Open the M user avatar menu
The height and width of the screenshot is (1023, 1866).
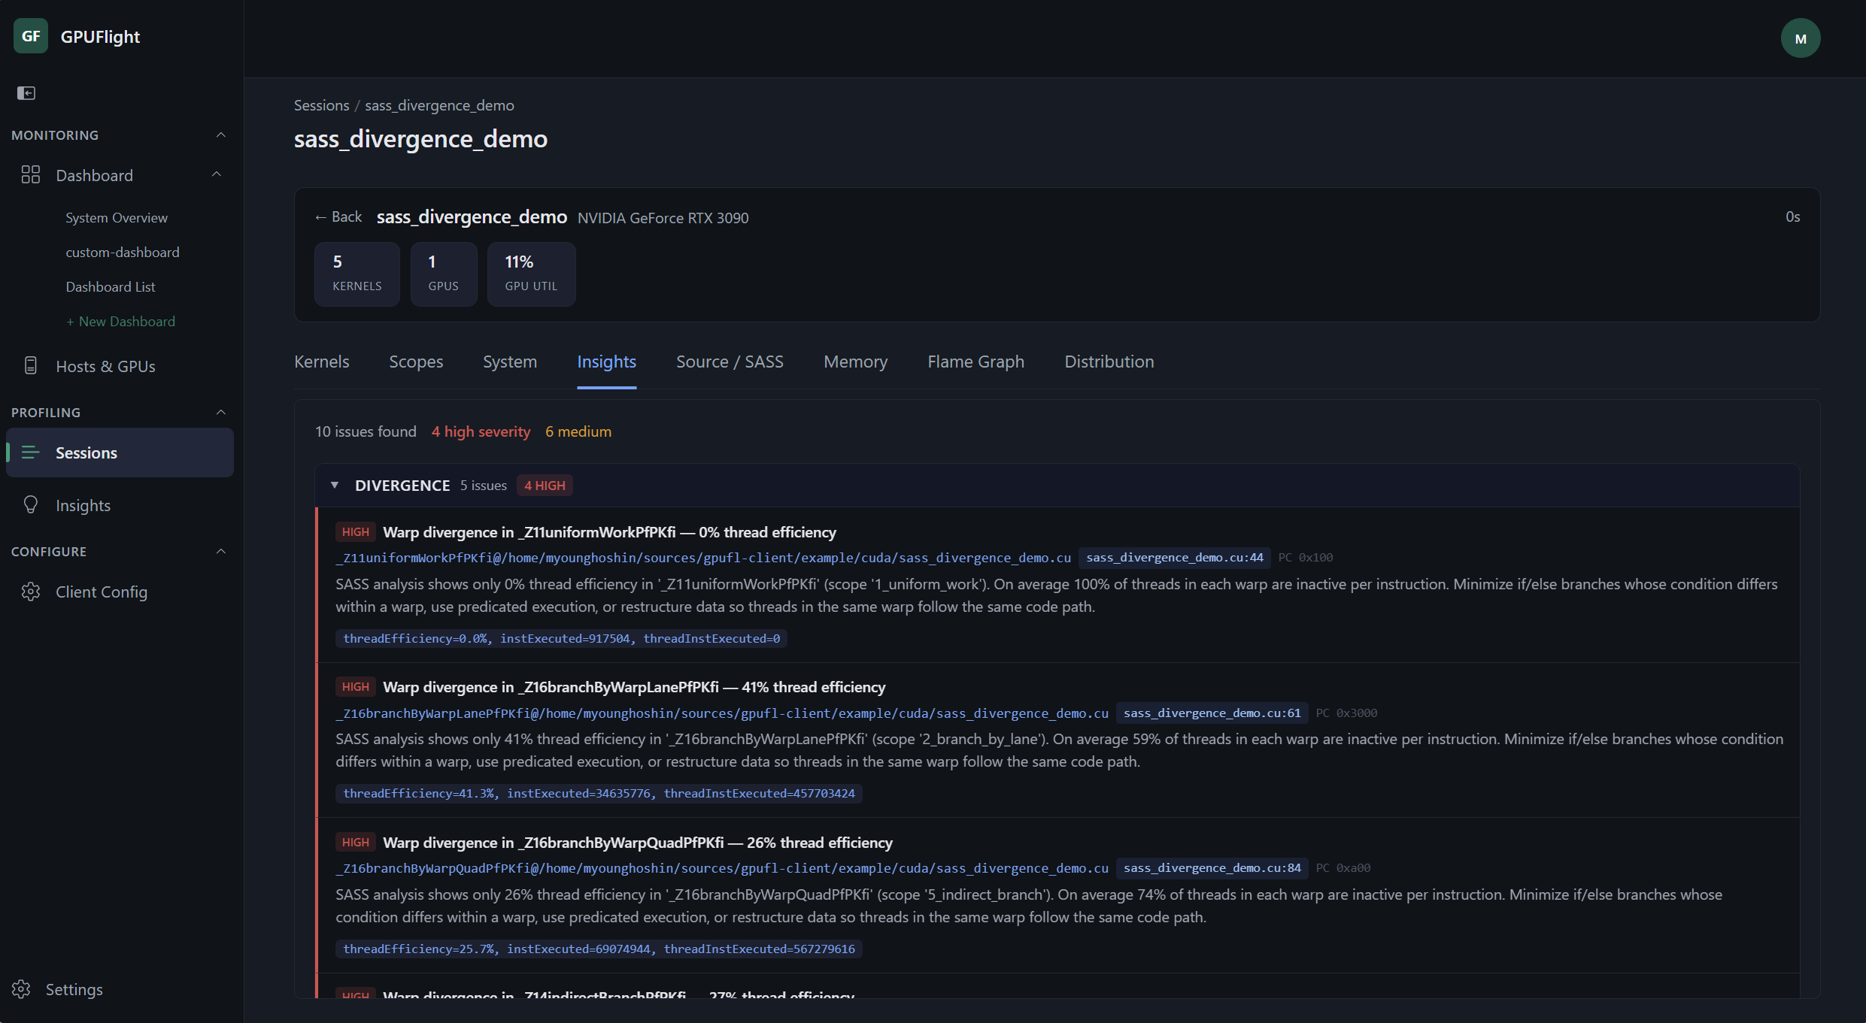pos(1801,38)
